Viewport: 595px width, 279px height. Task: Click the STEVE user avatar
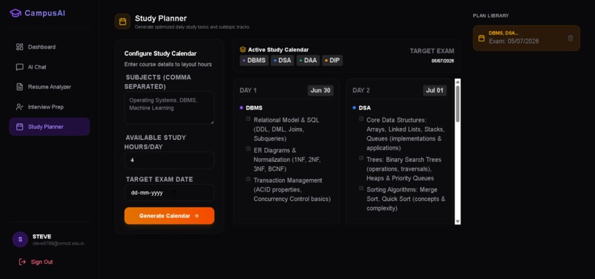[x=20, y=240]
